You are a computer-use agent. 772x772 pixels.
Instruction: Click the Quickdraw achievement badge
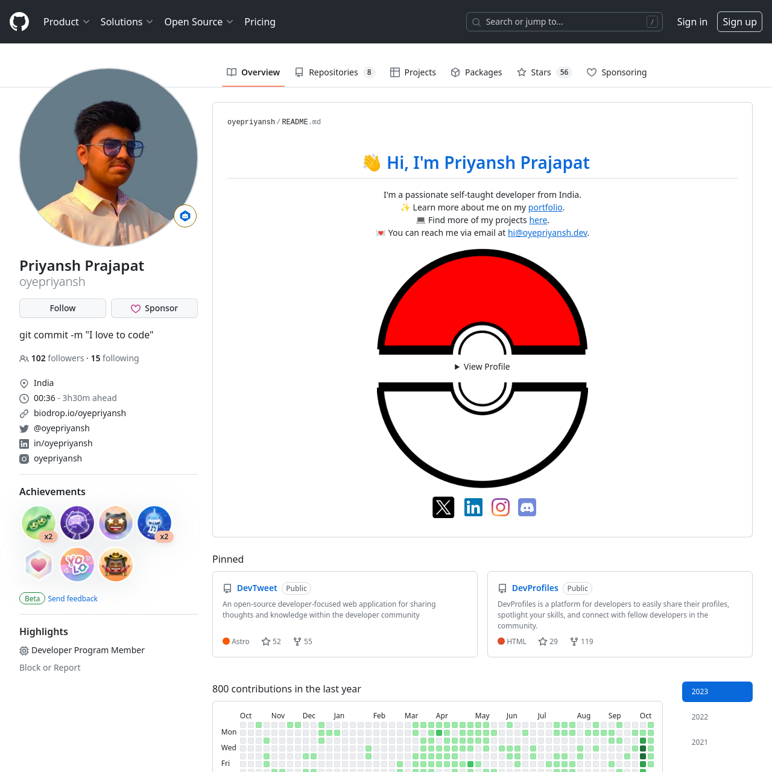(x=115, y=565)
